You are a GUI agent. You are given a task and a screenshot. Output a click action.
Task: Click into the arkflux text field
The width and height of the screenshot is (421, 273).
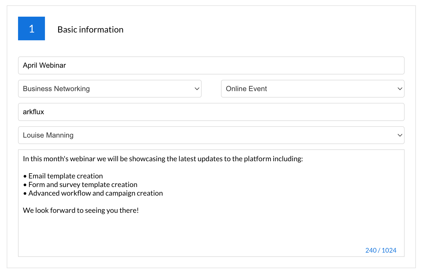[x=211, y=112]
